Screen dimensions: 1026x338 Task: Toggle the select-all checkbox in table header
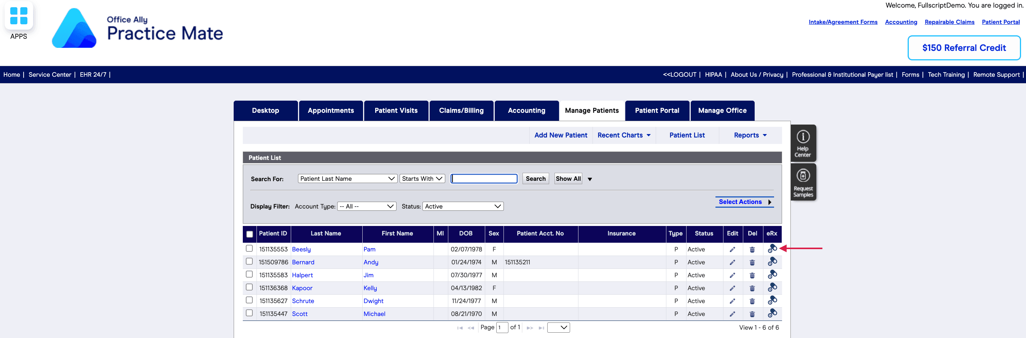tap(249, 234)
